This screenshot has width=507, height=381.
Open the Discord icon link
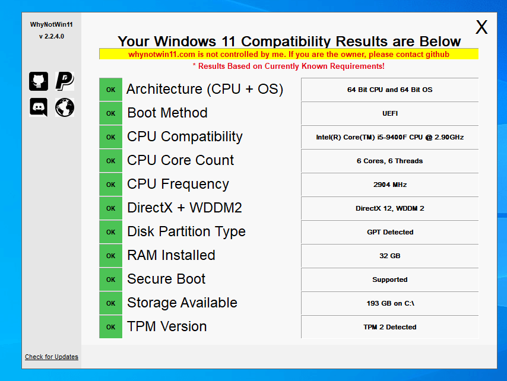(x=39, y=107)
